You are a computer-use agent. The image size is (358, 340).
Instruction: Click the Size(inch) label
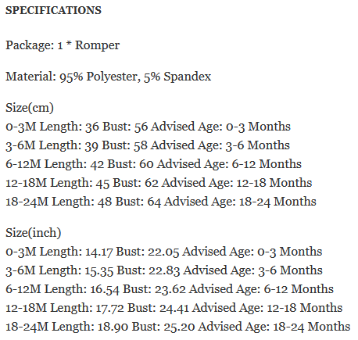coord(33,233)
